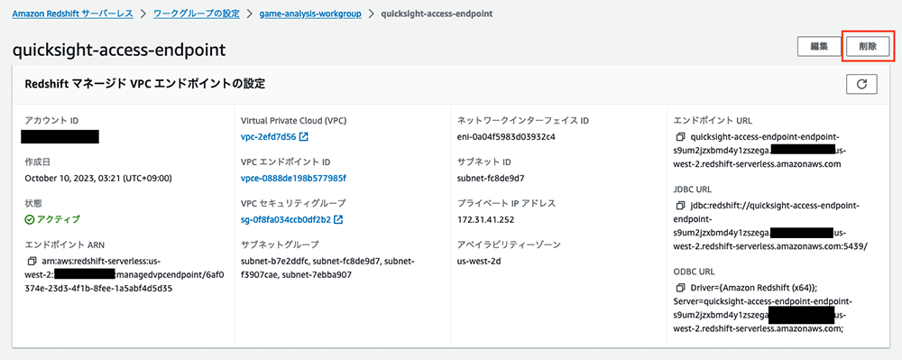Click the JDBC URL label
Screen dimensions: 902x360
[x=692, y=189]
